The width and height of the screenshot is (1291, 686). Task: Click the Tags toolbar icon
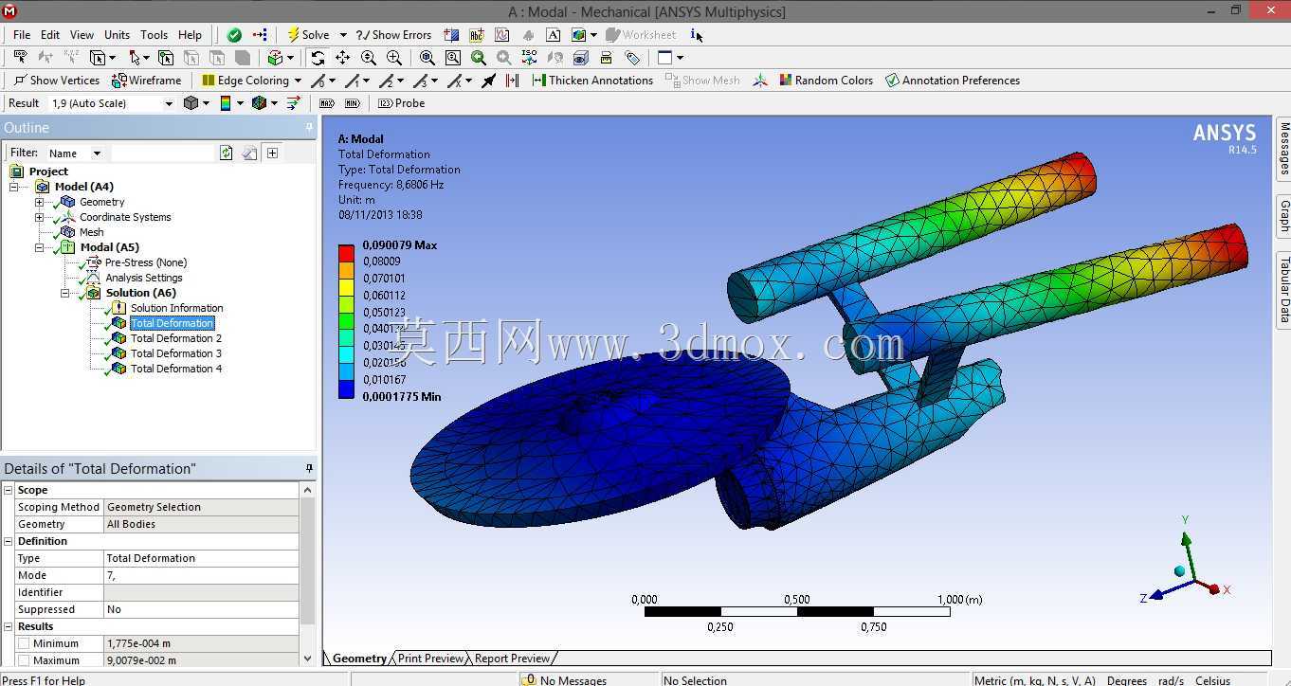pyautogui.click(x=632, y=58)
